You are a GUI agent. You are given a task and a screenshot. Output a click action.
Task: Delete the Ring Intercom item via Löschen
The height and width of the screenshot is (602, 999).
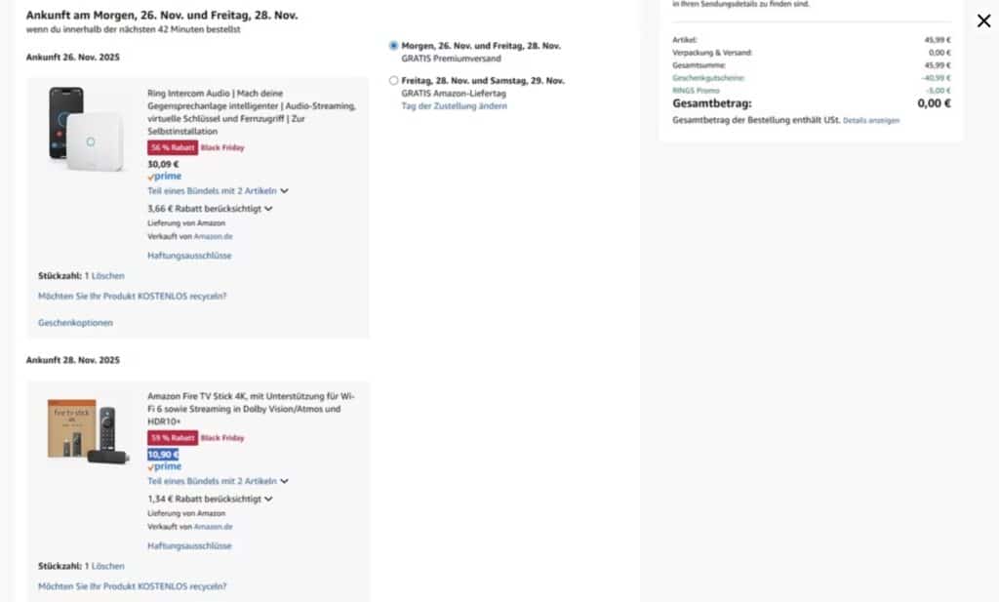click(107, 276)
